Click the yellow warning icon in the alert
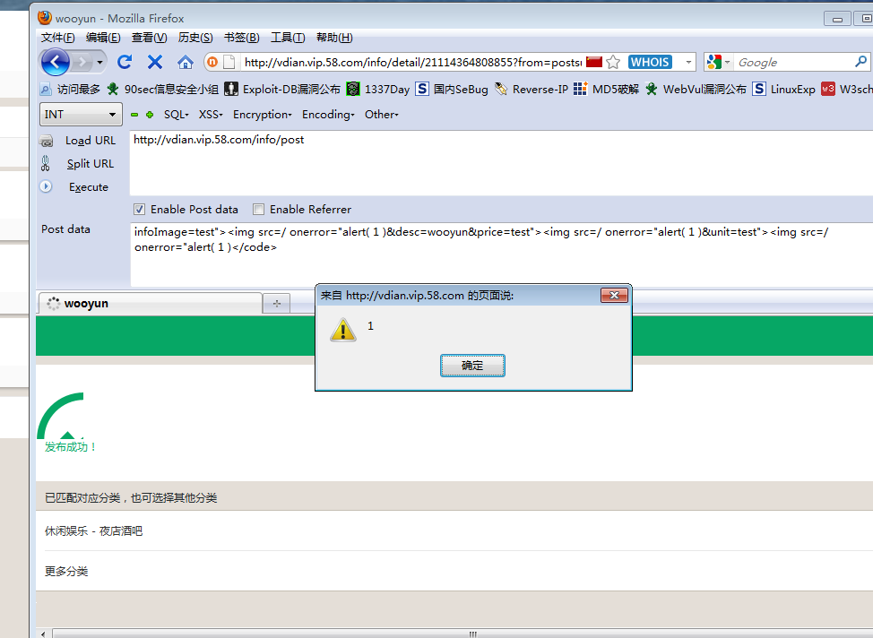873x638 pixels. pyautogui.click(x=343, y=330)
